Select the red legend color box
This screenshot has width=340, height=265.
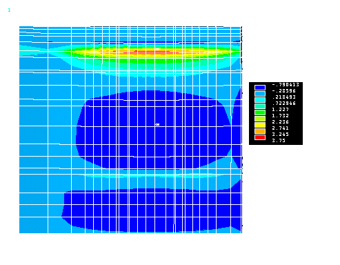(x=260, y=137)
